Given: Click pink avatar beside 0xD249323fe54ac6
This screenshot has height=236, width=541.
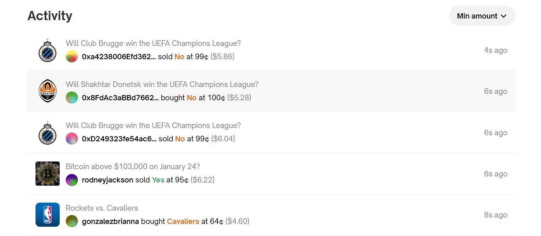Looking at the screenshot, I should [72, 139].
